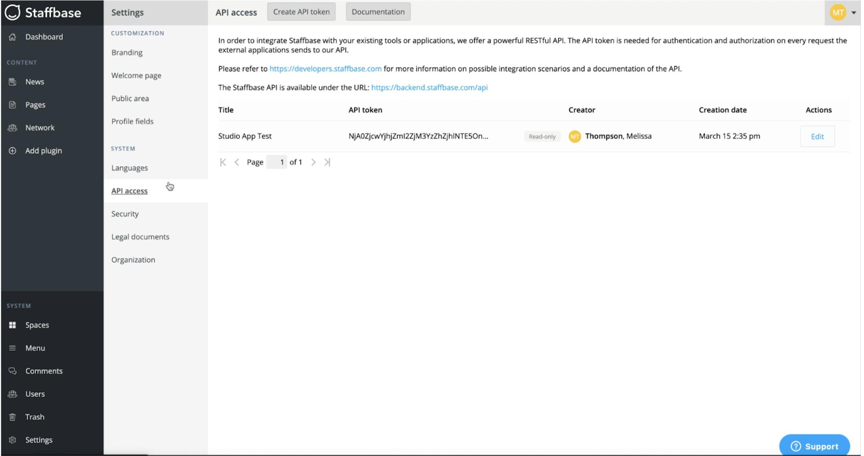This screenshot has width=864, height=456.
Task: Click the Actions column header
Action: click(818, 110)
